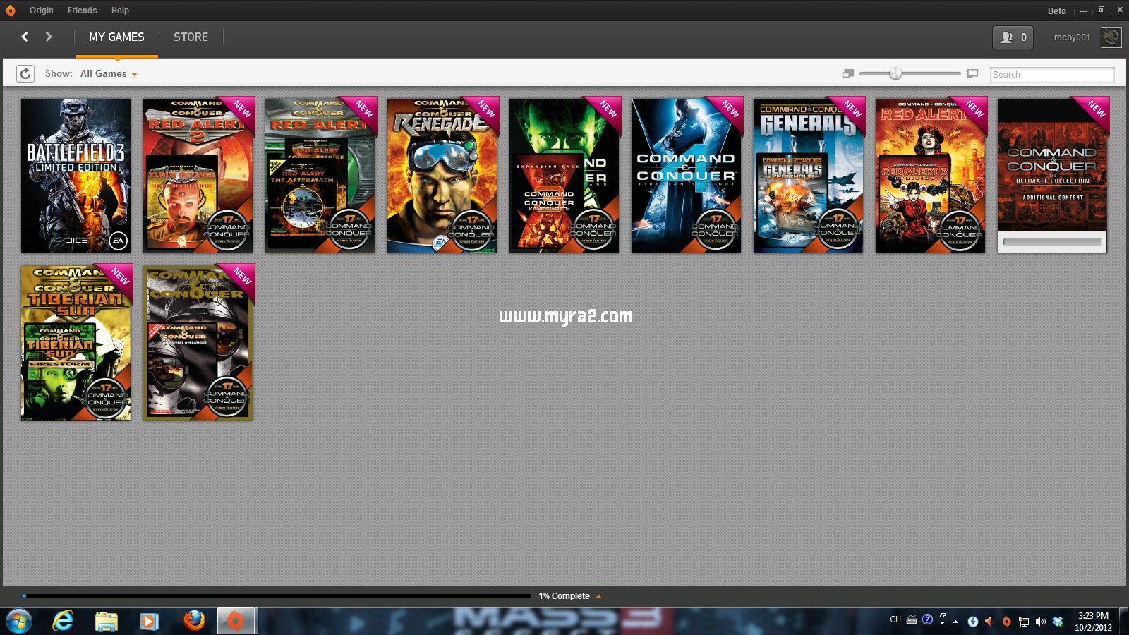Switch to the STORE tab
1129x635 pixels.
tap(191, 37)
